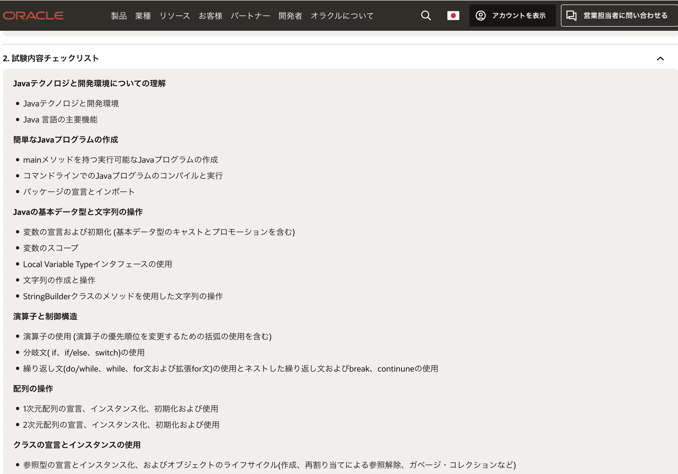Open the リソース menu
Viewport: 678px width, 474px height.
[175, 16]
